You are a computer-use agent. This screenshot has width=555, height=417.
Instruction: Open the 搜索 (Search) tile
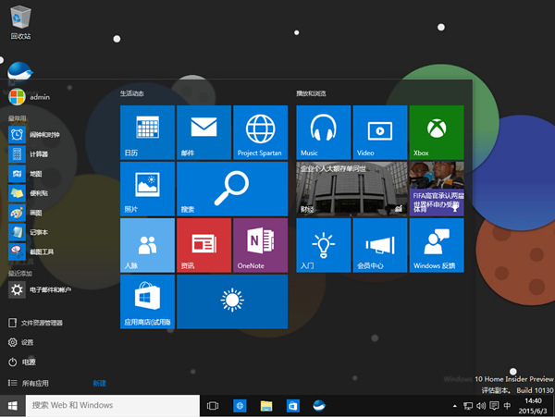tap(231, 189)
